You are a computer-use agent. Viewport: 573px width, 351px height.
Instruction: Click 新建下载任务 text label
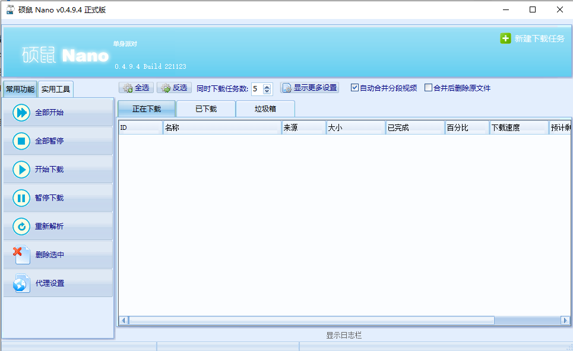(539, 39)
